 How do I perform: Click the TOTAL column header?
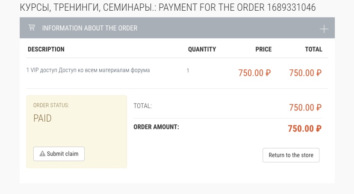tap(313, 49)
